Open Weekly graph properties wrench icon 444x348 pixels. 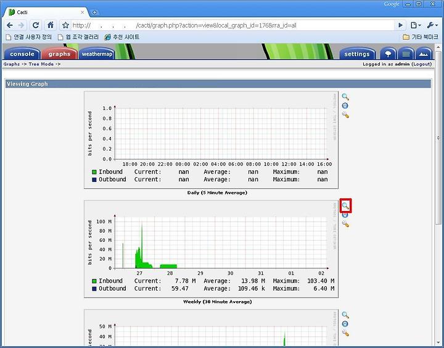[x=345, y=224]
